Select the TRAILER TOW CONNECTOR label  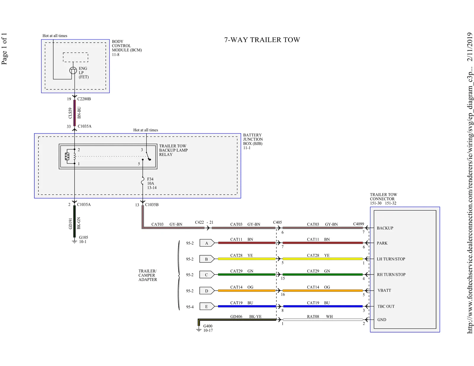[x=383, y=197]
